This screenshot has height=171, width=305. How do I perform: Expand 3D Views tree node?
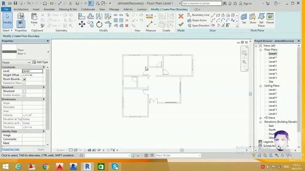(261, 118)
